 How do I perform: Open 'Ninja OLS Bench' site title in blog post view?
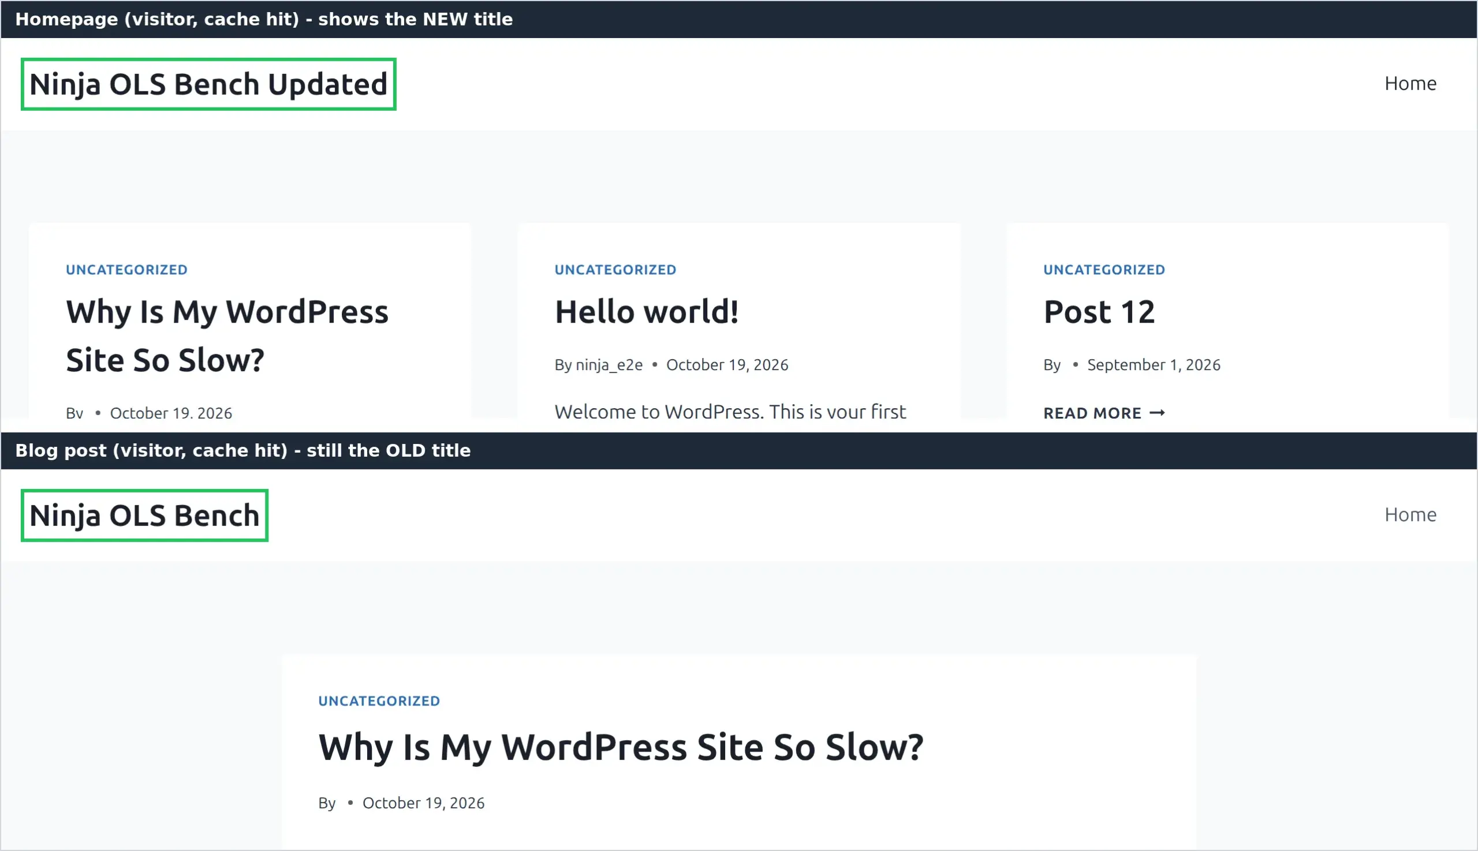[144, 516]
